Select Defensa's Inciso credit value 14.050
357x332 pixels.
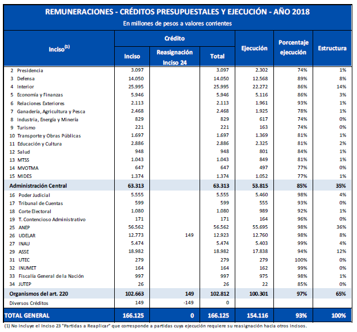pos(136,79)
